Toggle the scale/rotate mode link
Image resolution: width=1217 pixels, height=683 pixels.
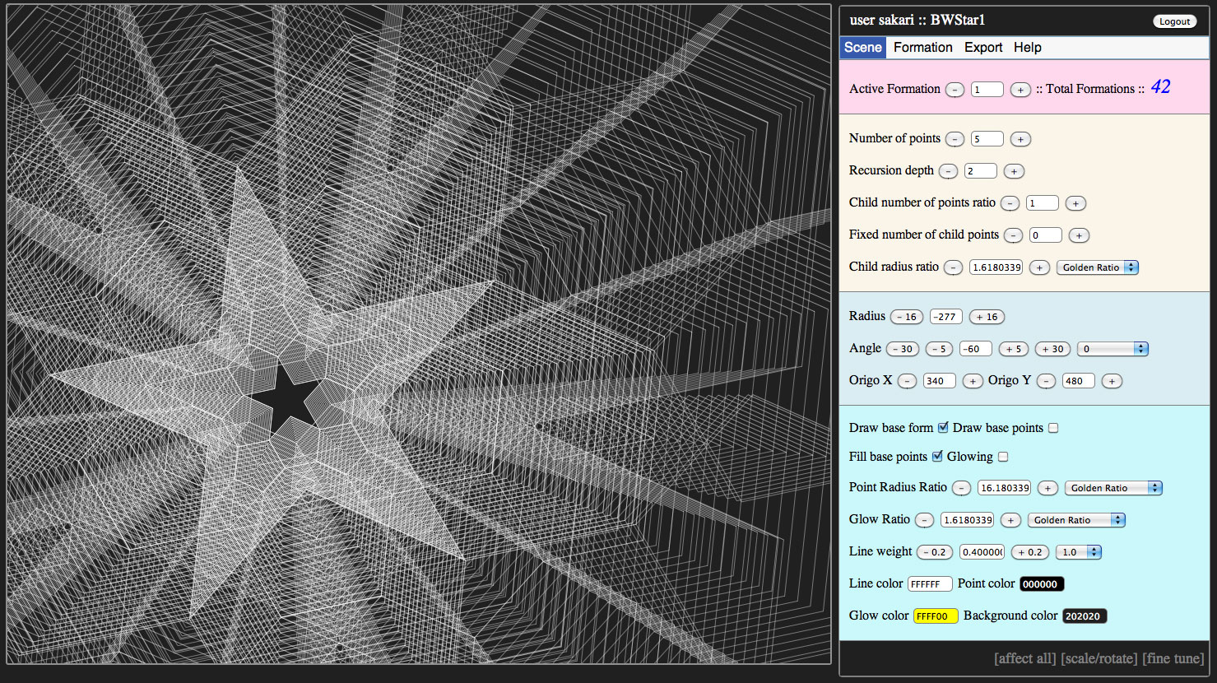pos(1099,658)
